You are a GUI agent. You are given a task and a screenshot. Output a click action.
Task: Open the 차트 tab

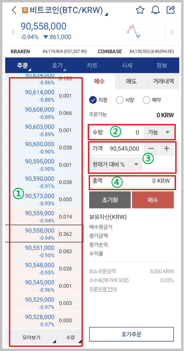point(92,66)
